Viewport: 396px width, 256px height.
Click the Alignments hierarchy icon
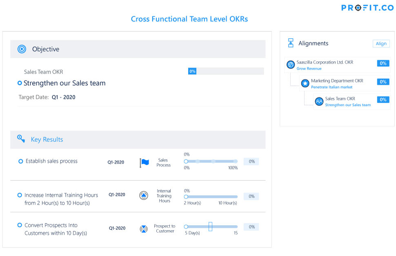click(291, 43)
